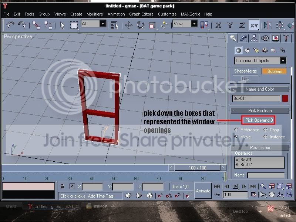Click the Animate button
The width and height of the screenshot is (296, 222).
tap(203, 191)
